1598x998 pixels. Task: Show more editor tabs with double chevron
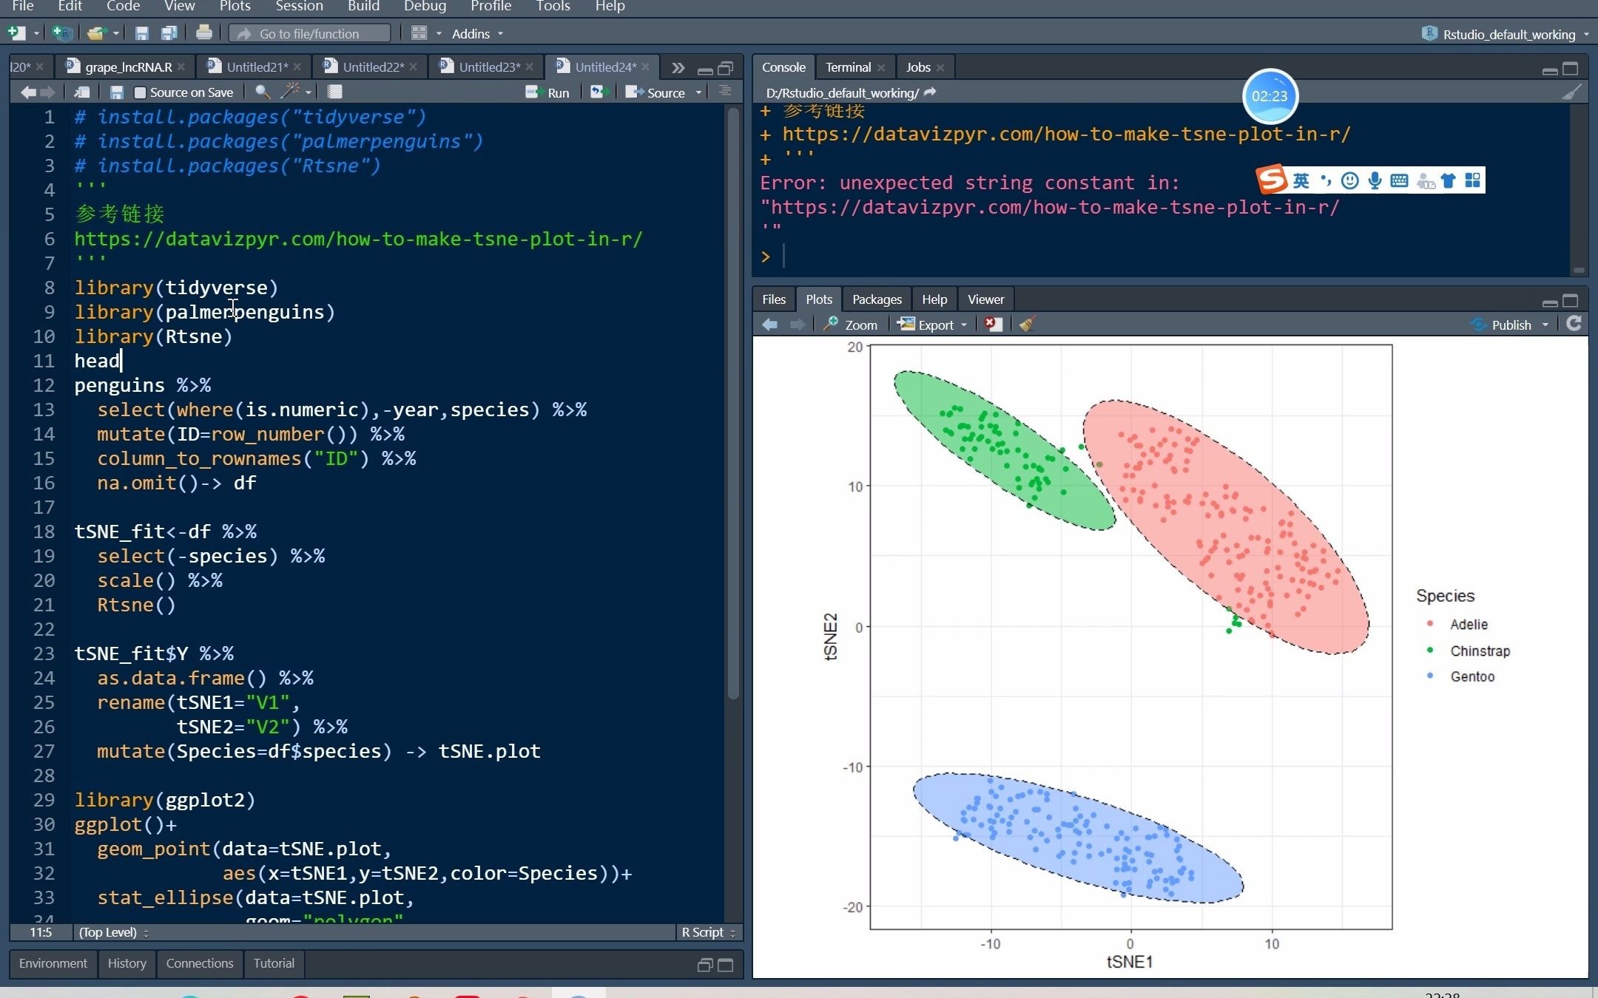[x=678, y=68]
